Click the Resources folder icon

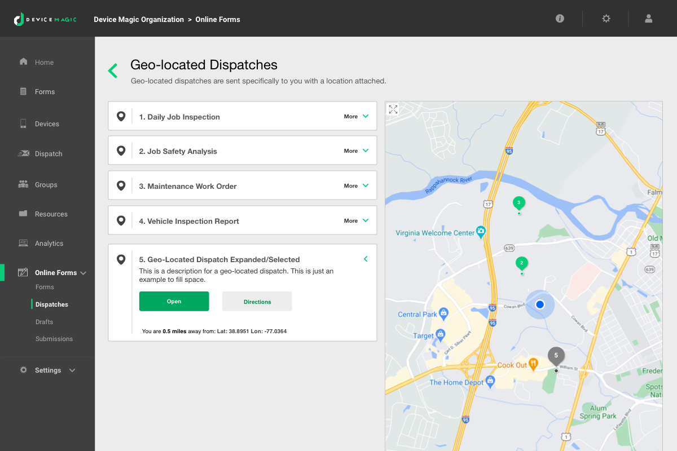pos(23,214)
